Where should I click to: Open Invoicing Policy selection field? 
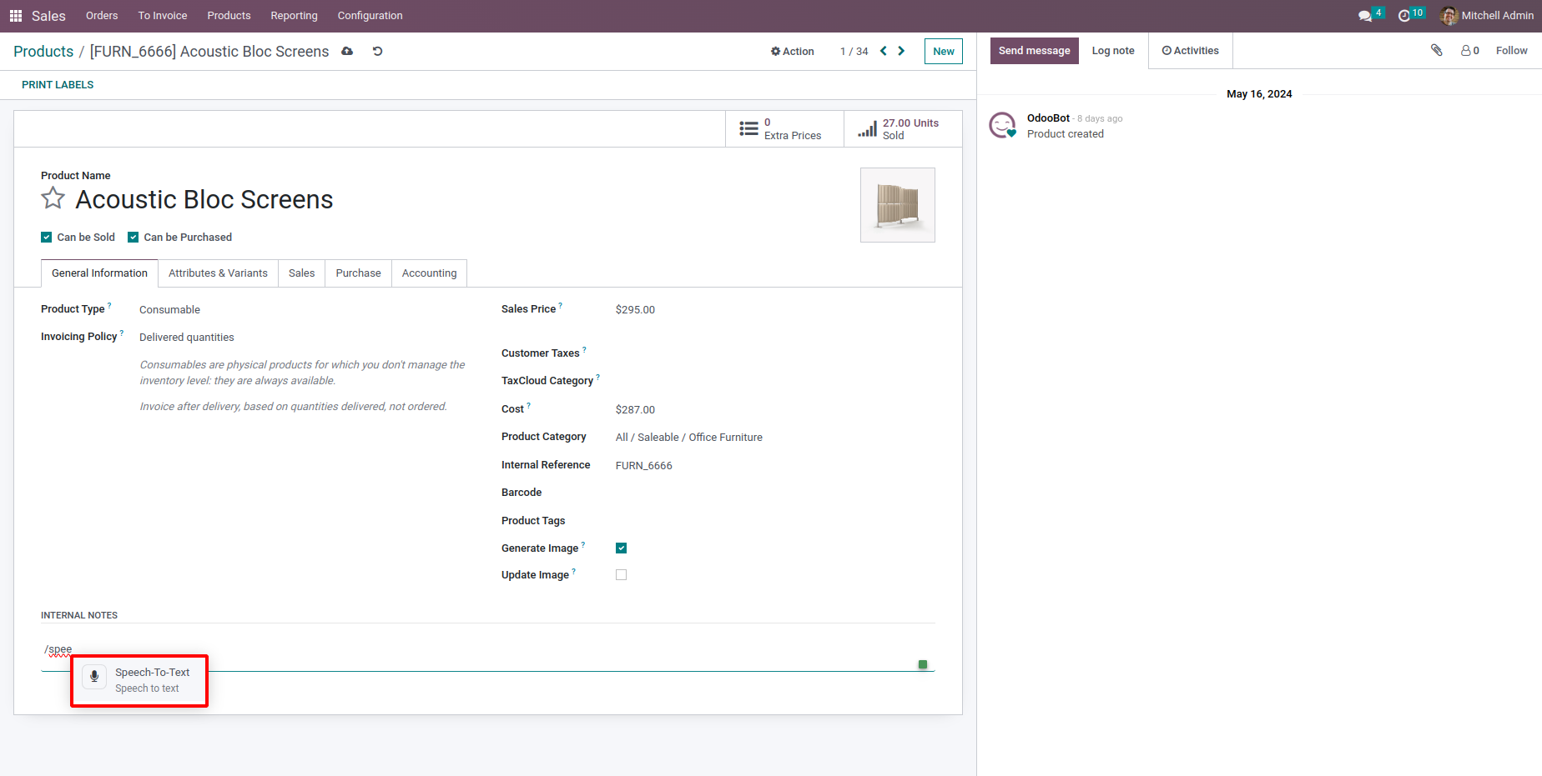click(304, 337)
